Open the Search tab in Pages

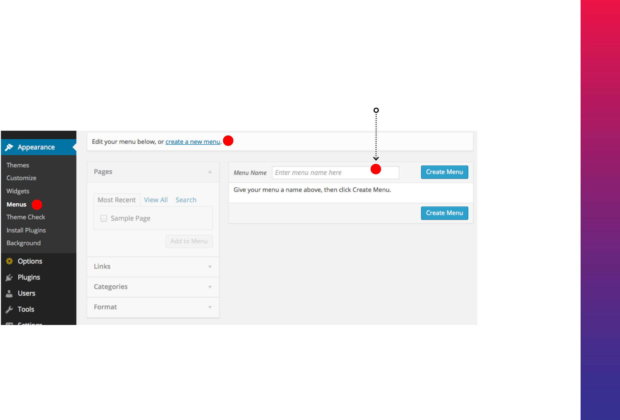point(186,200)
